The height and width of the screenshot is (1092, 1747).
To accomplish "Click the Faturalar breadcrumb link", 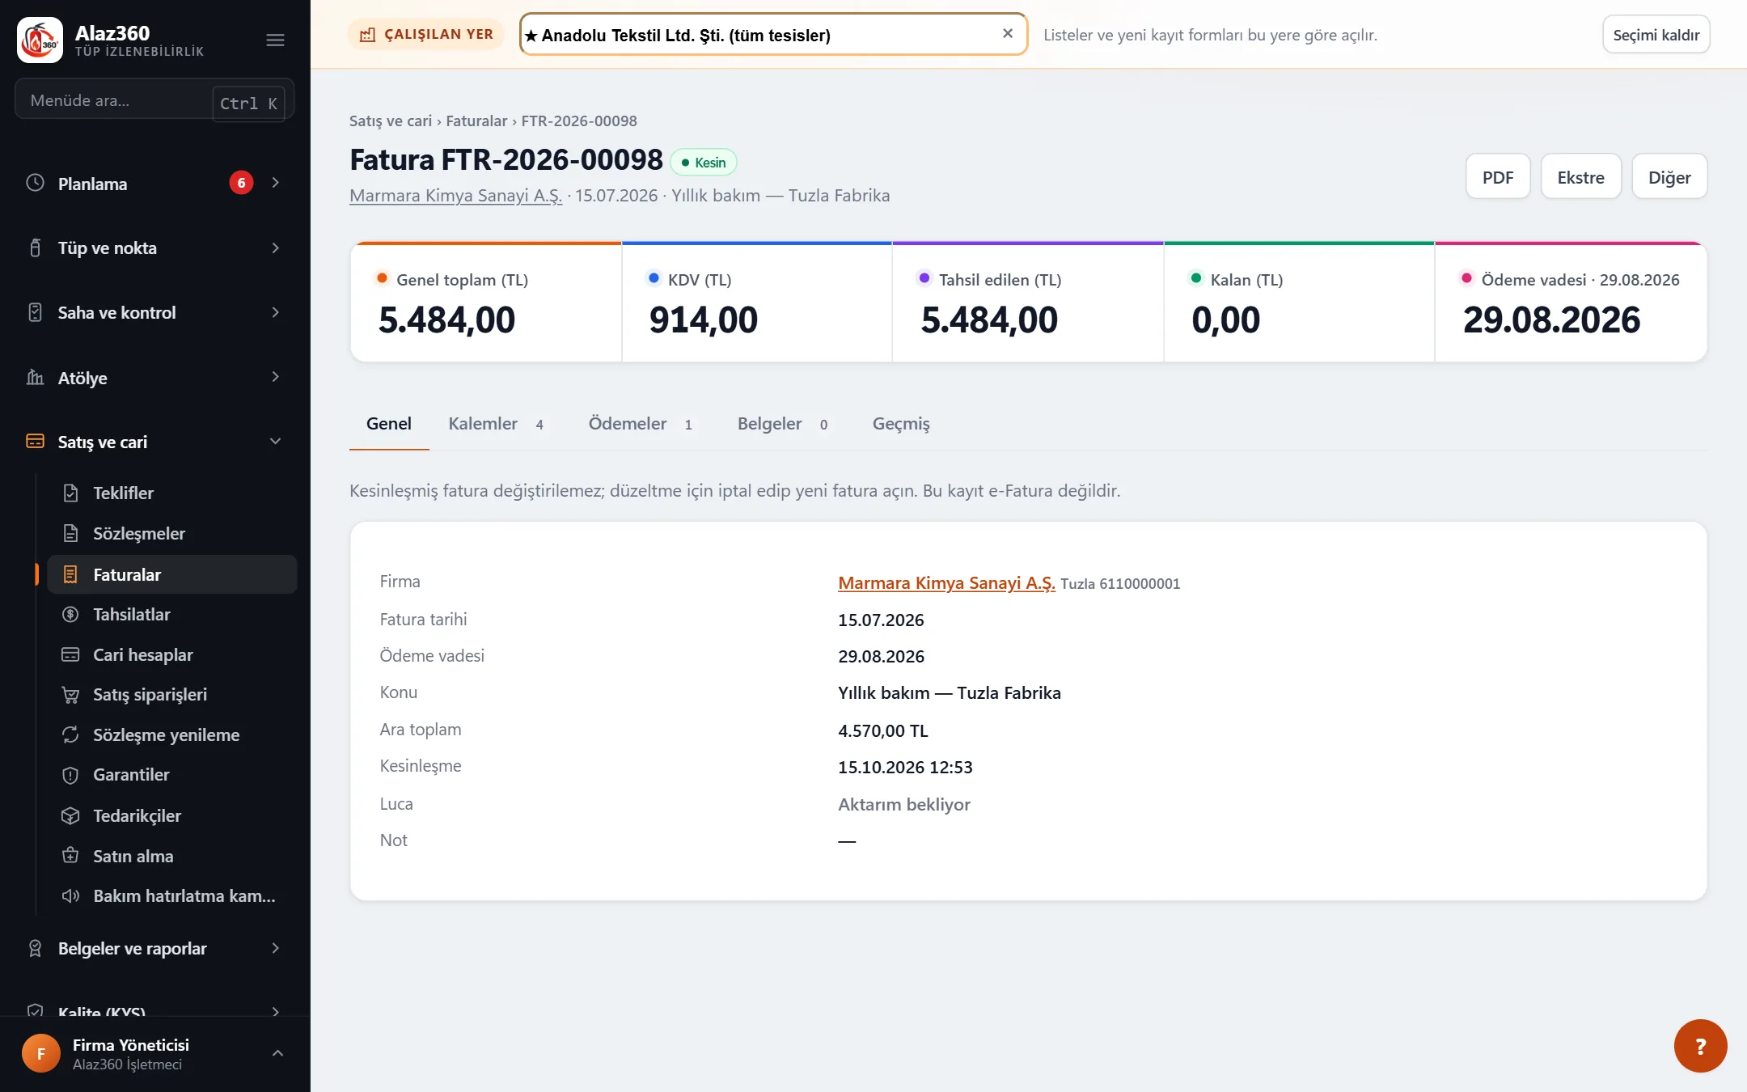I will (476, 121).
